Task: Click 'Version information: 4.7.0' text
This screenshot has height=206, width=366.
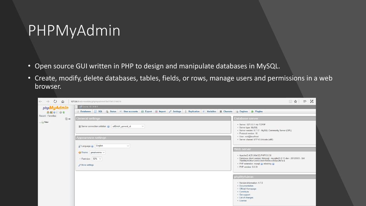Action: (251, 183)
